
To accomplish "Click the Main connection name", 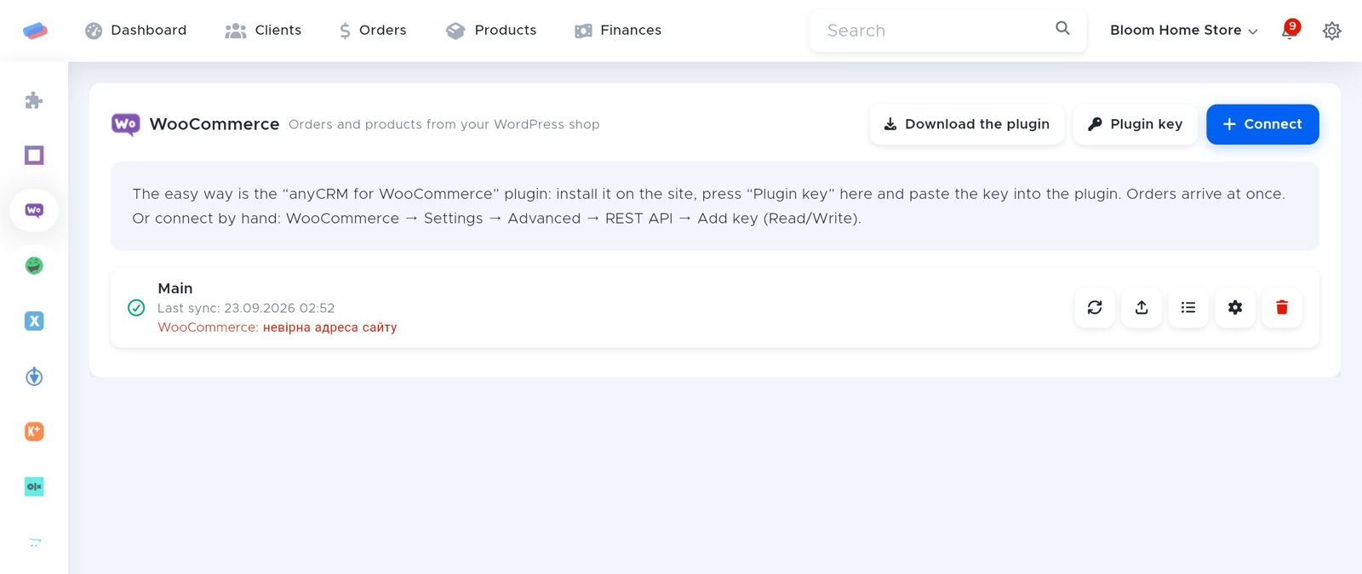I will [x=175, y=288].
